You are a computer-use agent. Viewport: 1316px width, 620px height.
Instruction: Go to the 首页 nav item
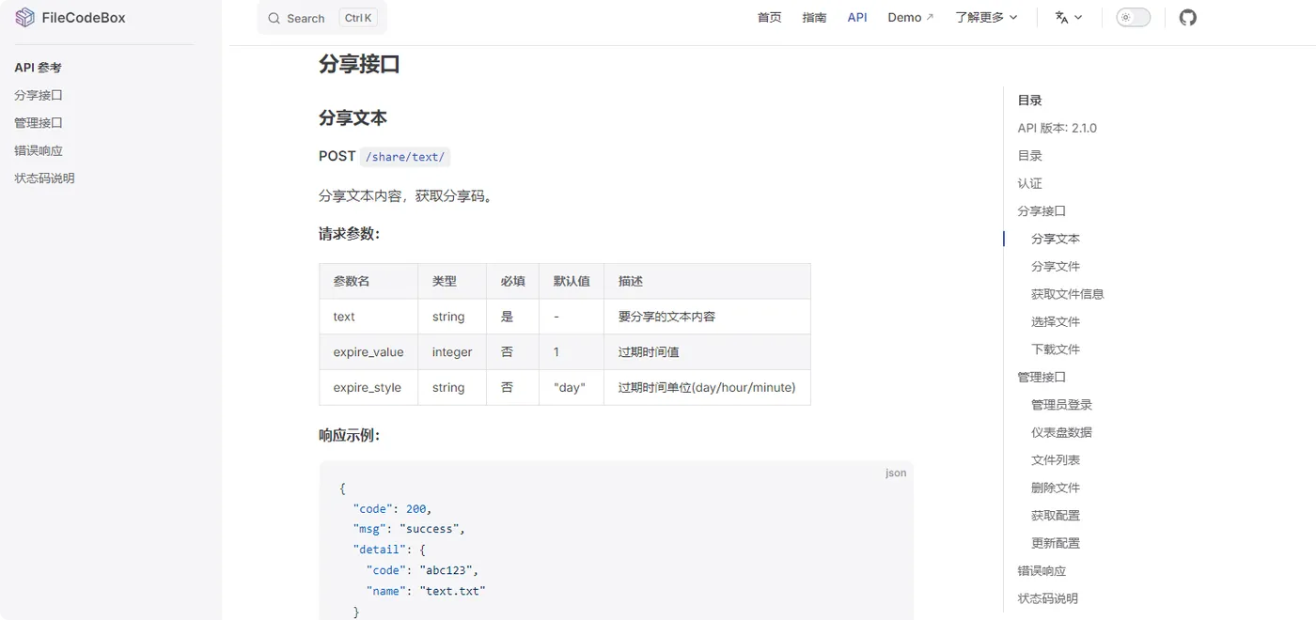pyautogui.click(x=769, y=18)
